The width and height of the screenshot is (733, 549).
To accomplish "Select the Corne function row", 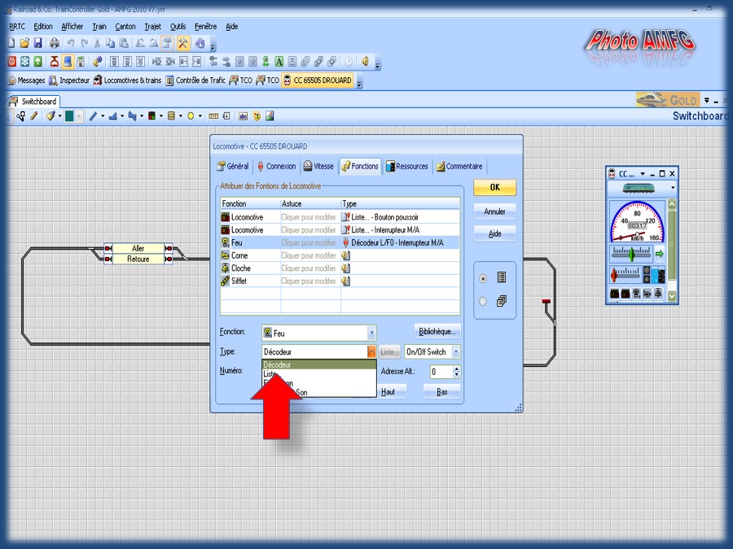I will coord(340,255).
